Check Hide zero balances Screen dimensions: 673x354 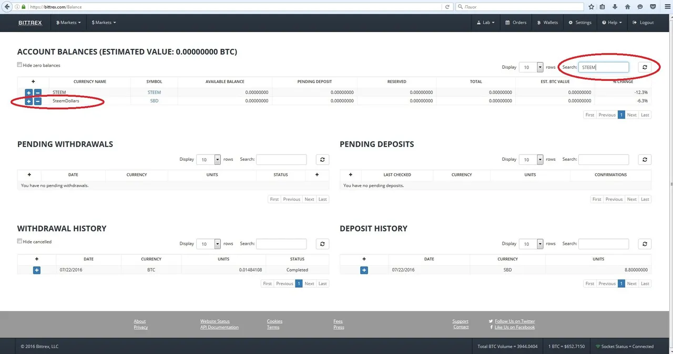pos(19,65)
